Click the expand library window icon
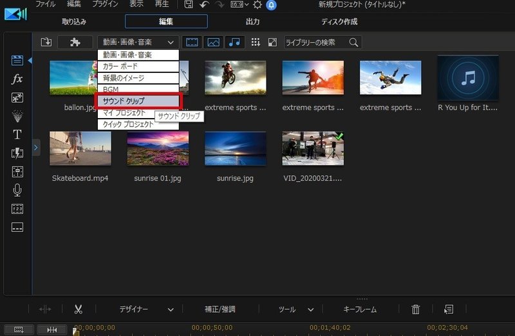This screenshot has width=515, height=336. pos(272,42)
